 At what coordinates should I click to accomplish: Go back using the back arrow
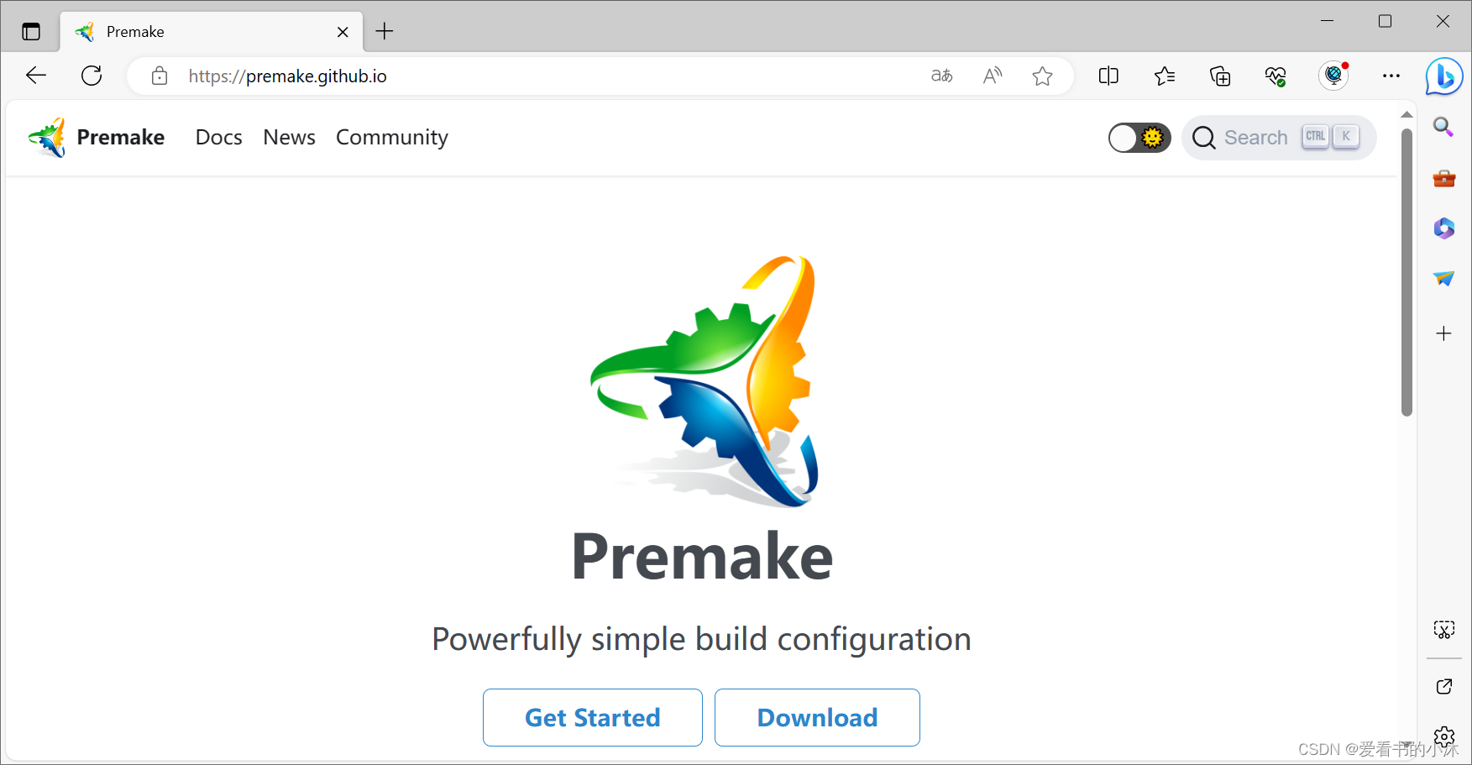(36, 76)
